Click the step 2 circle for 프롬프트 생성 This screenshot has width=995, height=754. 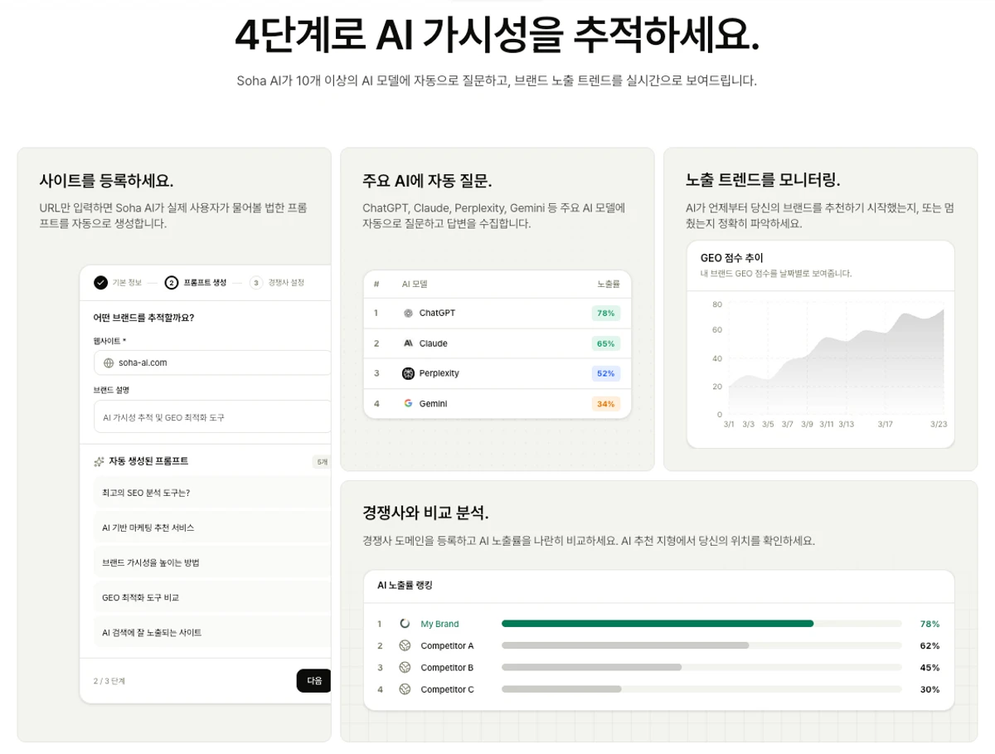(172, 283)
